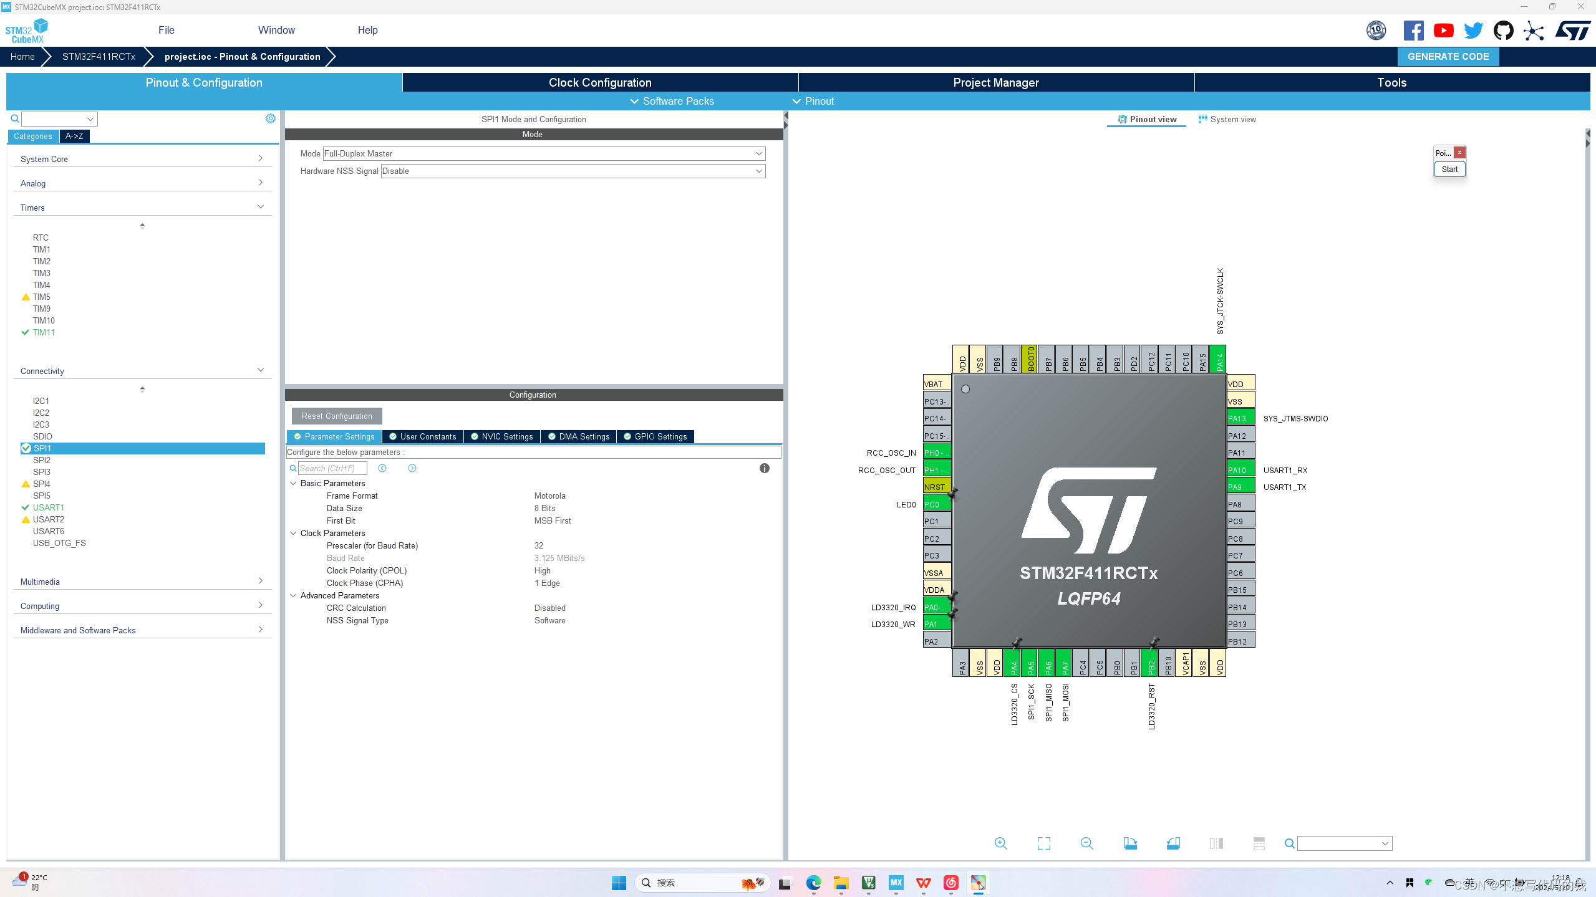Rotate the chip view clockwise
This screenshot has width=1596, height=897.
[1130, 843]
